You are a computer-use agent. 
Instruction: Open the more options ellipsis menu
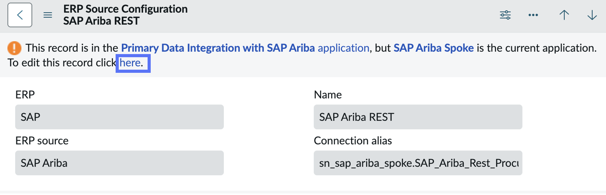point(533,15)
